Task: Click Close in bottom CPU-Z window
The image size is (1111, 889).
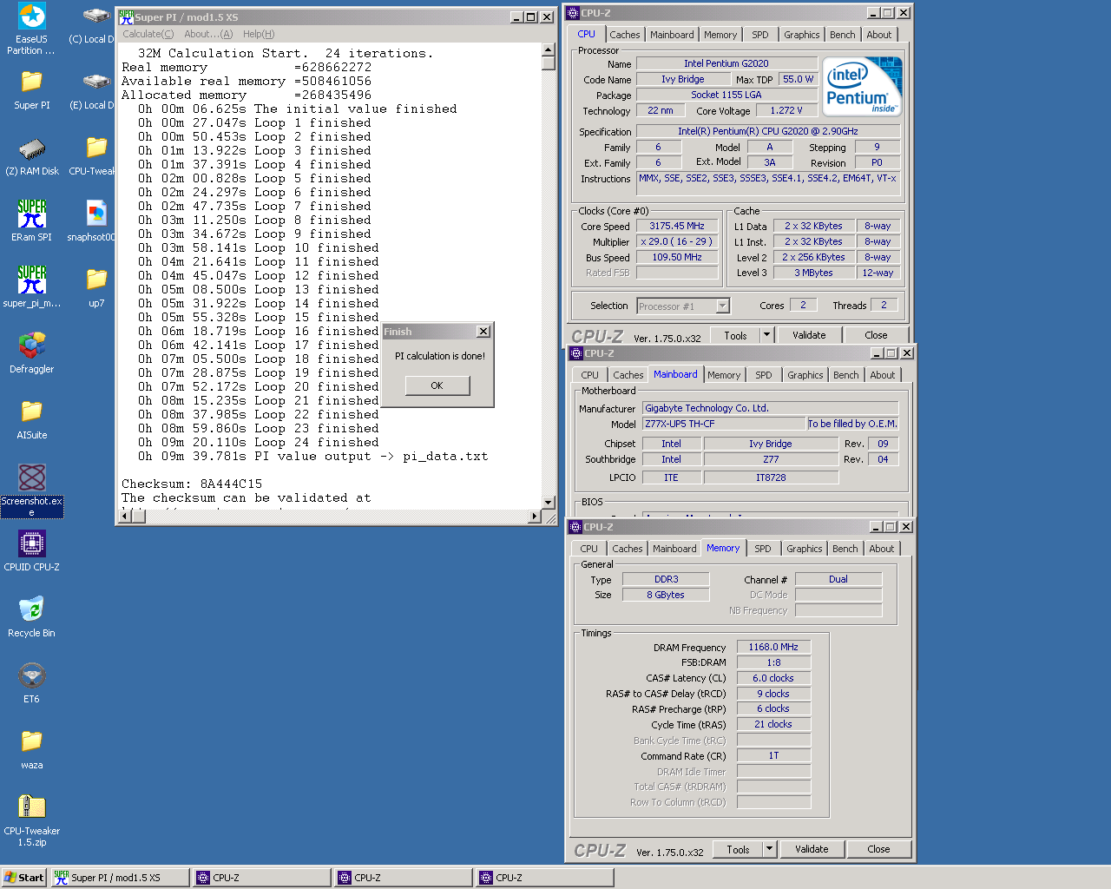Action: (x=878, y=849)
